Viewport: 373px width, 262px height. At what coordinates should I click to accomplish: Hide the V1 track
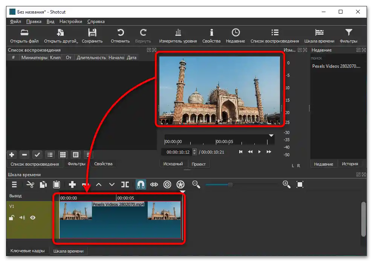point(33,218)
